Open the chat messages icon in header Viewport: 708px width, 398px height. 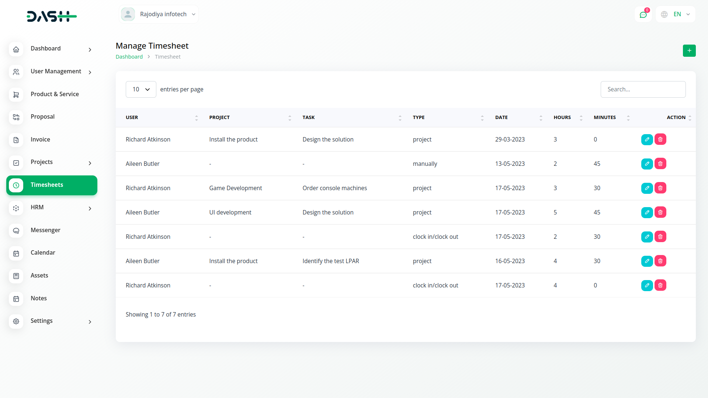point(643,15)
